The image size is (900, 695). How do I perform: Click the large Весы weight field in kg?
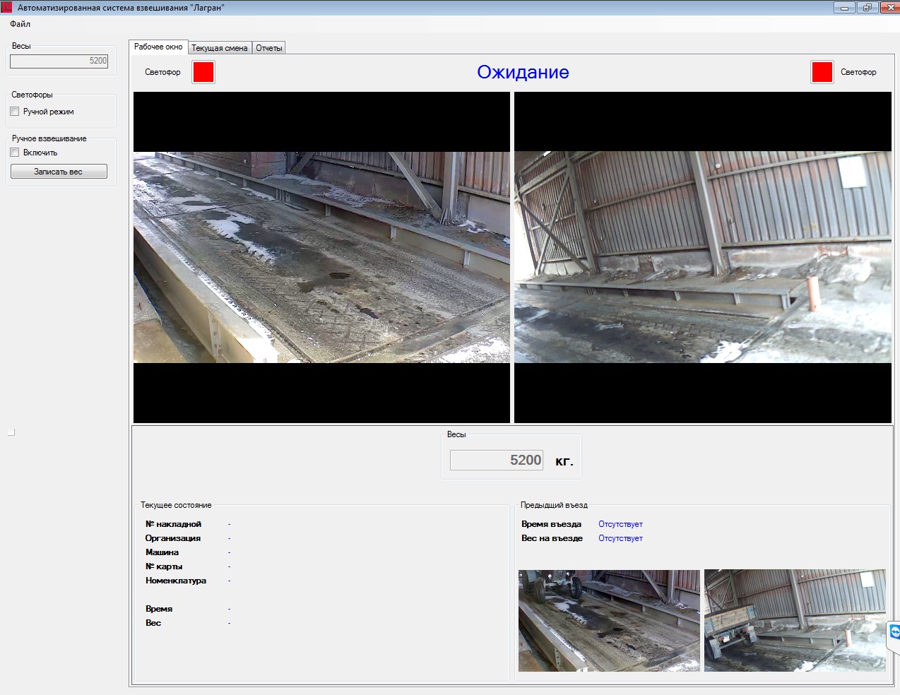tap(497, 461)
